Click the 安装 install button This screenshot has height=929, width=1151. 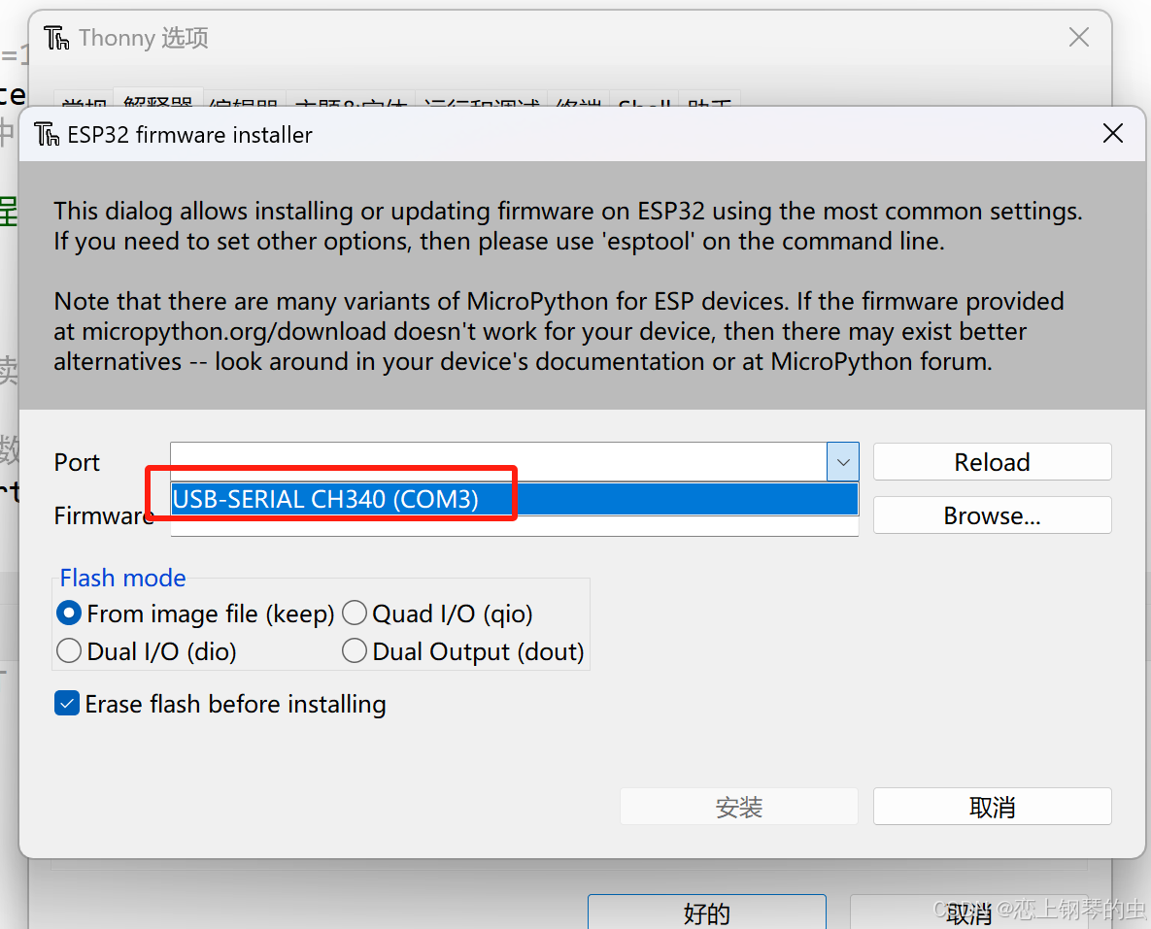pos(738,808)
